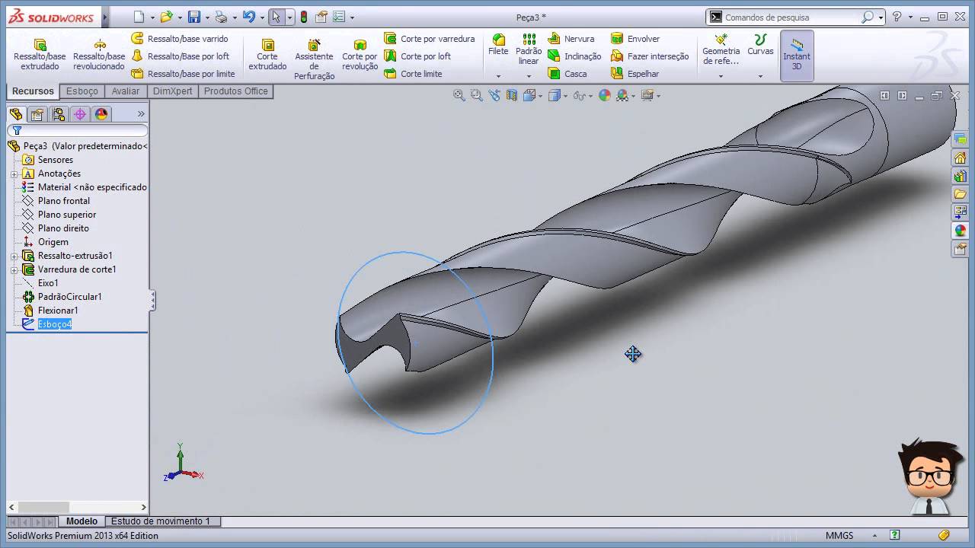Click the feature tree filter field
Viewport: 975px width, 548px height.
tap(78, 131)
